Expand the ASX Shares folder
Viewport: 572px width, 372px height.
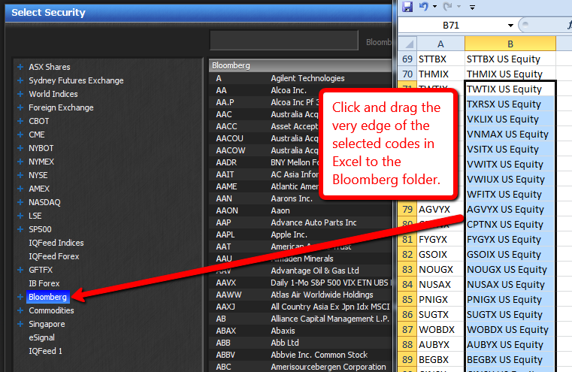(20, 67)
